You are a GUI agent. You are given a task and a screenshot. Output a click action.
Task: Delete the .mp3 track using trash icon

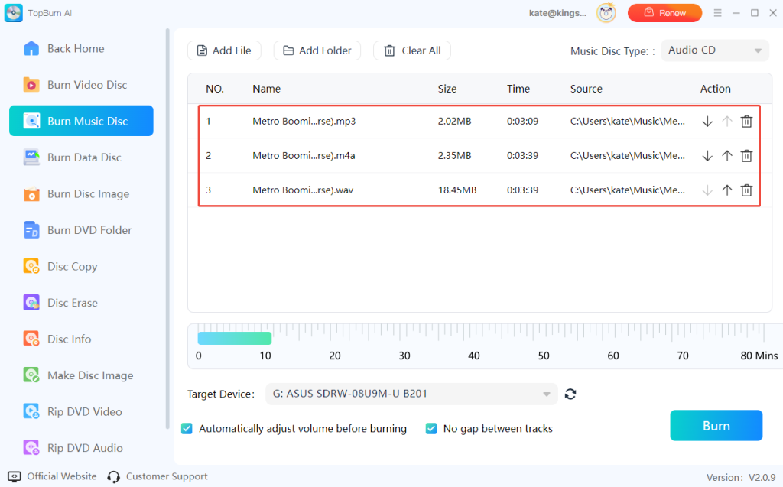tap(746, 122)
